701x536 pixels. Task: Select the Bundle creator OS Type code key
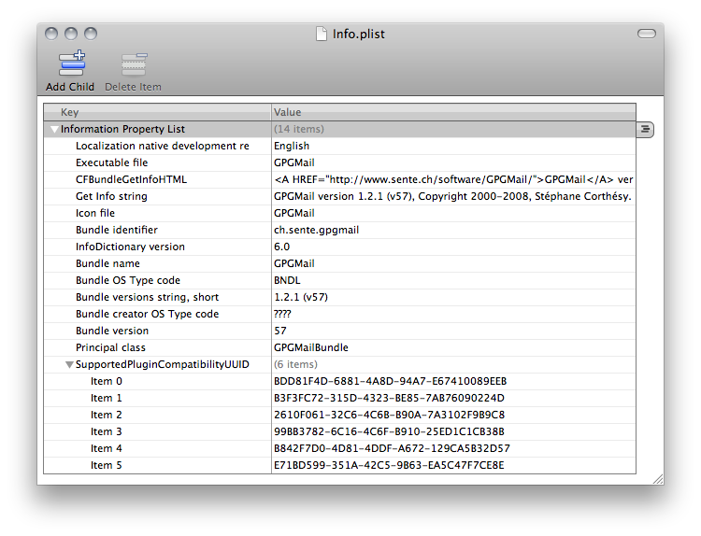pos(147,314)
